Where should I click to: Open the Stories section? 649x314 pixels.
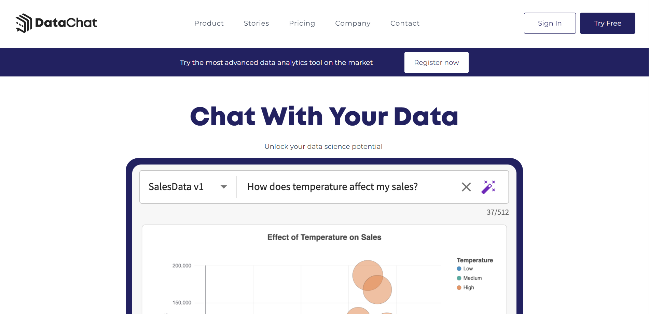[x=256, y=23]
